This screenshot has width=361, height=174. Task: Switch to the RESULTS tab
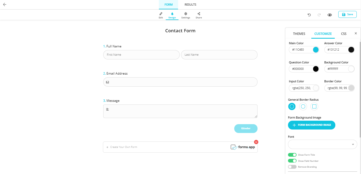[x=190, y=5]
